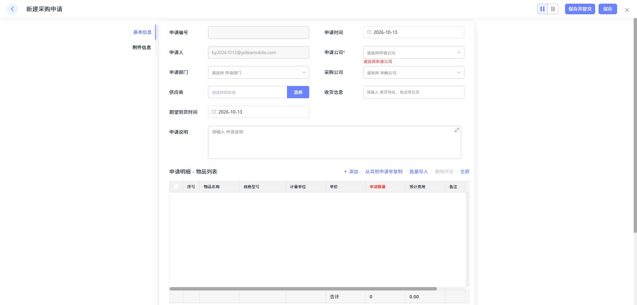
Task: Click the red 请选择申请公司 validation message
Action: (378, 61)
